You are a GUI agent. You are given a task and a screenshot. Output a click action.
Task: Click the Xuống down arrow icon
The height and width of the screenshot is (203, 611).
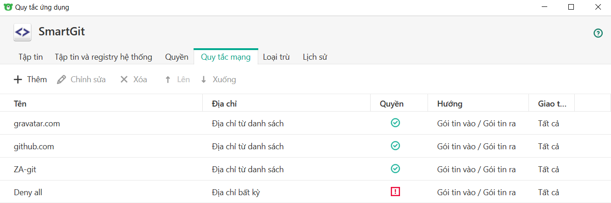pos(204,79)
